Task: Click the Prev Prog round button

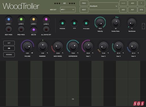Action: (21, 30)
